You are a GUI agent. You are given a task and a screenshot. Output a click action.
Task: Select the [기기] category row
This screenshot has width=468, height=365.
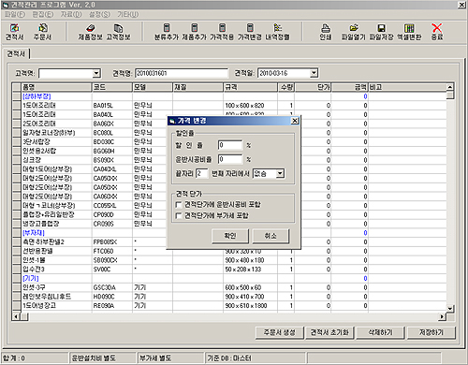[229, 278]
